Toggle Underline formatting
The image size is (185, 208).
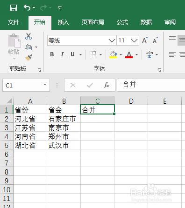point(73,54)
